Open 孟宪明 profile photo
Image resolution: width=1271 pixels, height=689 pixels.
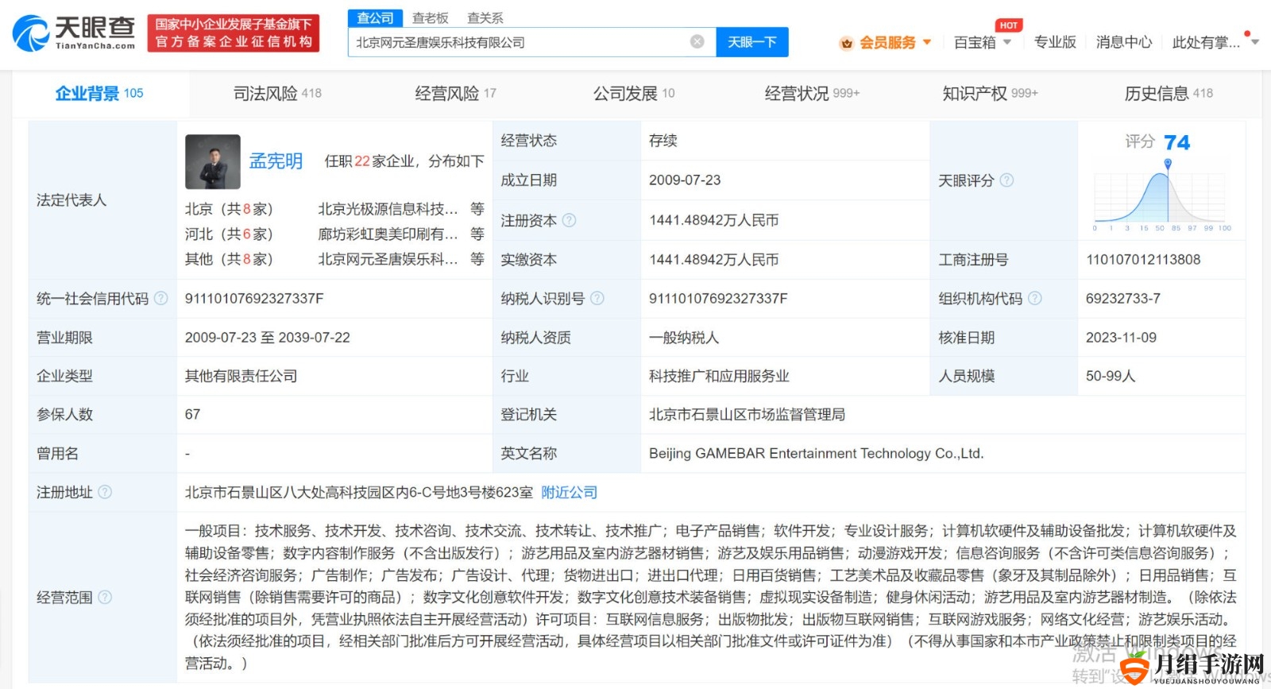pos(213,161)
